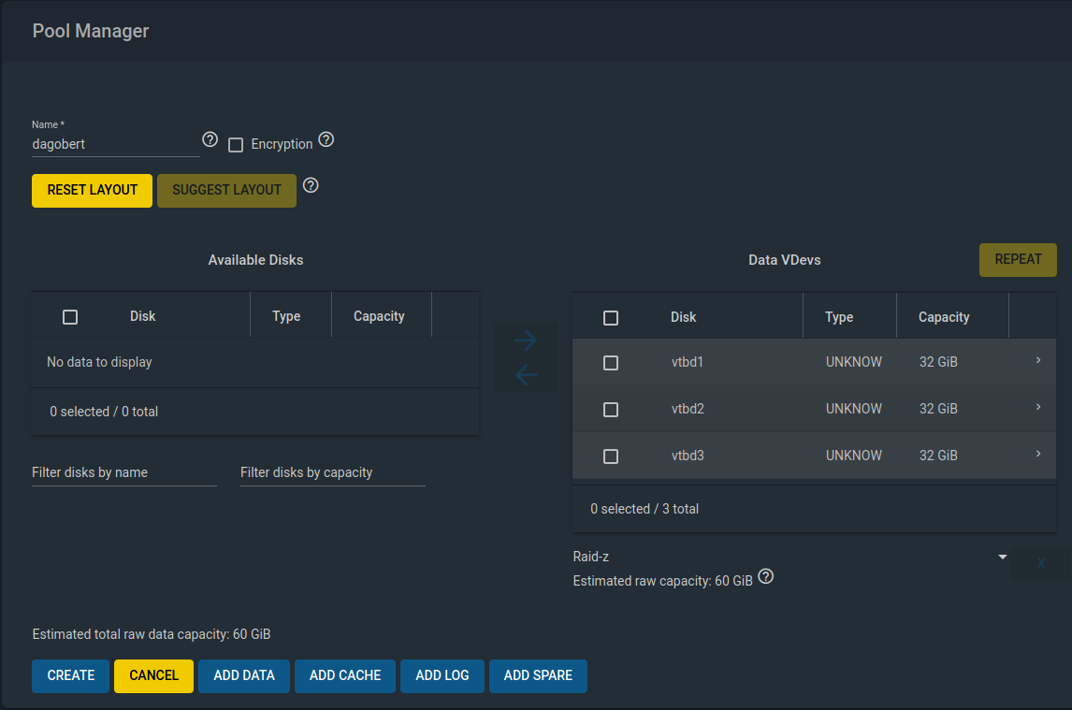Expand details chevron for vtbd2 row
Screen dimensions: 1072x710
click(1038, 407)
